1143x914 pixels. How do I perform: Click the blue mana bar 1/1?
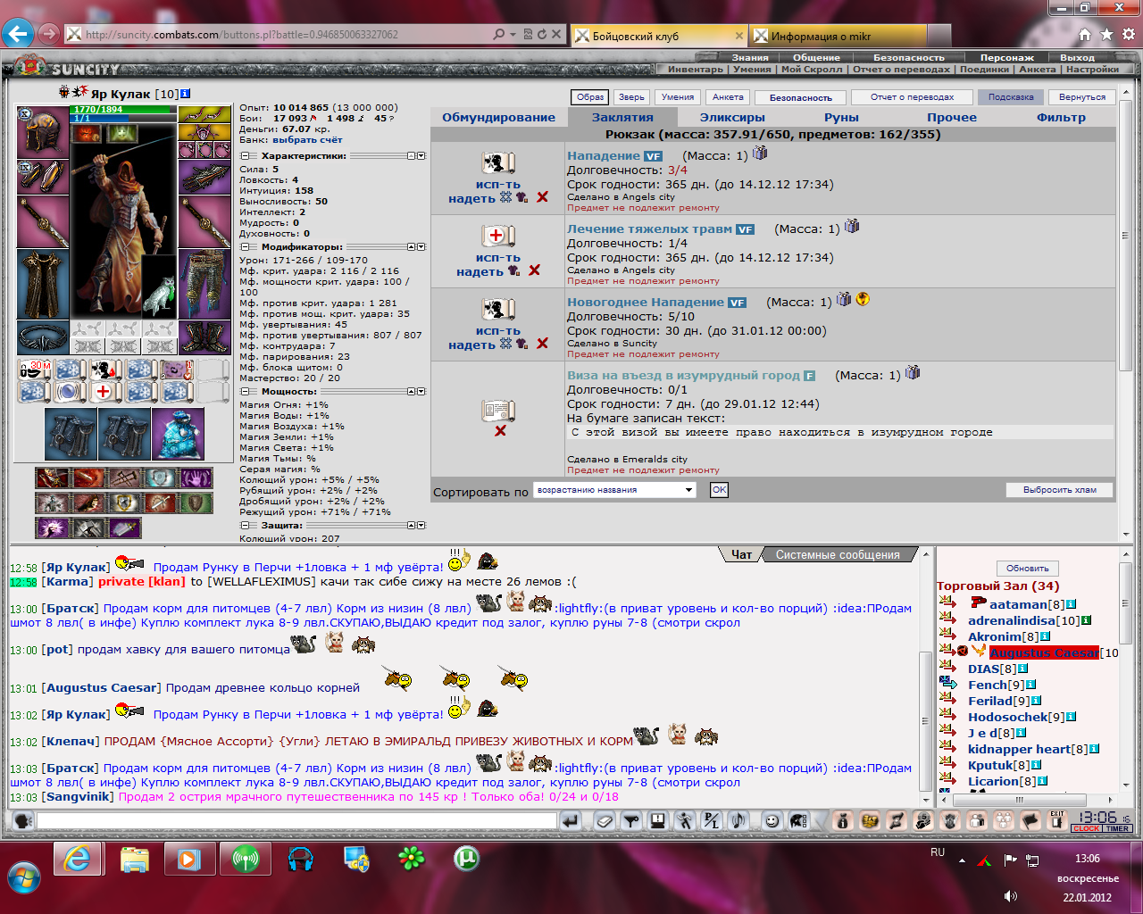[x=122, y=118]
